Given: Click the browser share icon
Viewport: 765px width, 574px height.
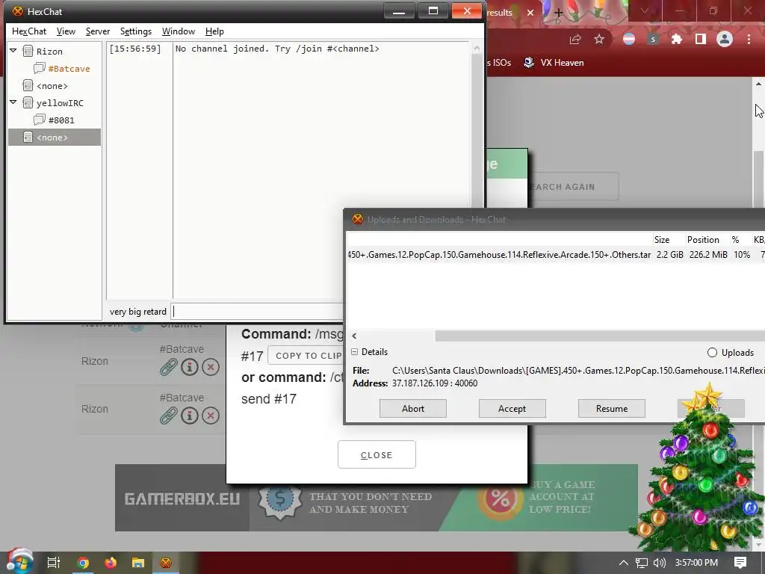Looking at the screenshot, I should click(x=575, y=39).
